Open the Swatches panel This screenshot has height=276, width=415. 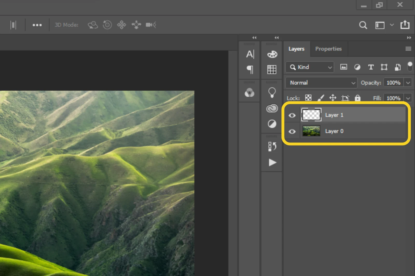(x=272, y=69)
